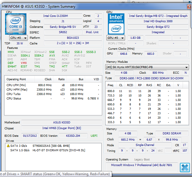Click the 1.83 GB GPU memory value
The height and width of the screenshot is (177, 192).
(x=135, y=38)
